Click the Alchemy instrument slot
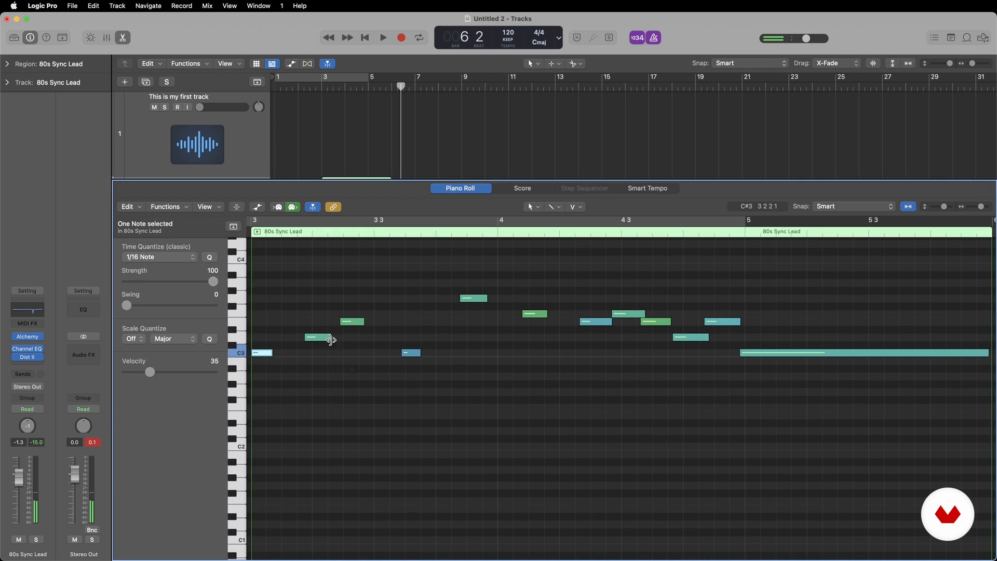The image size is (997, 561). [x=28, y=337]
